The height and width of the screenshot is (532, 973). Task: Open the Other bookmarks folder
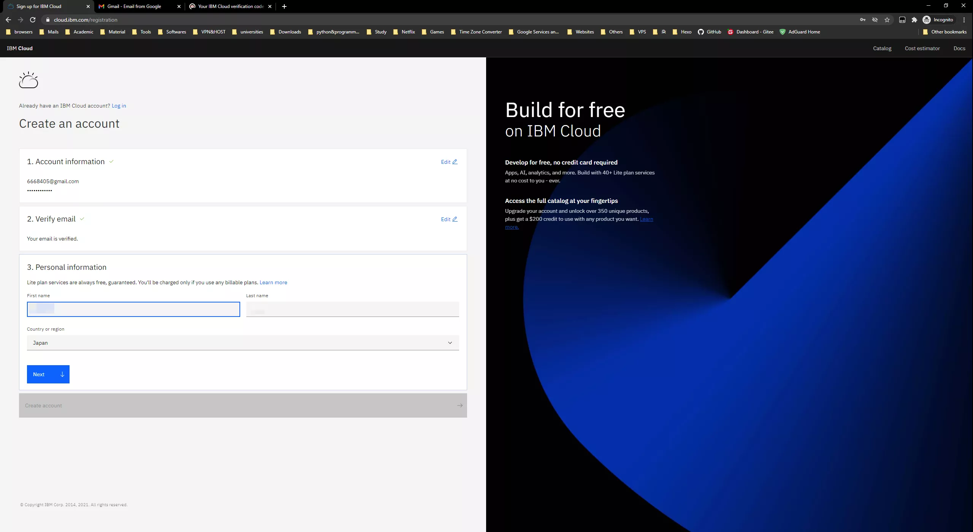[x=944, y=32]
